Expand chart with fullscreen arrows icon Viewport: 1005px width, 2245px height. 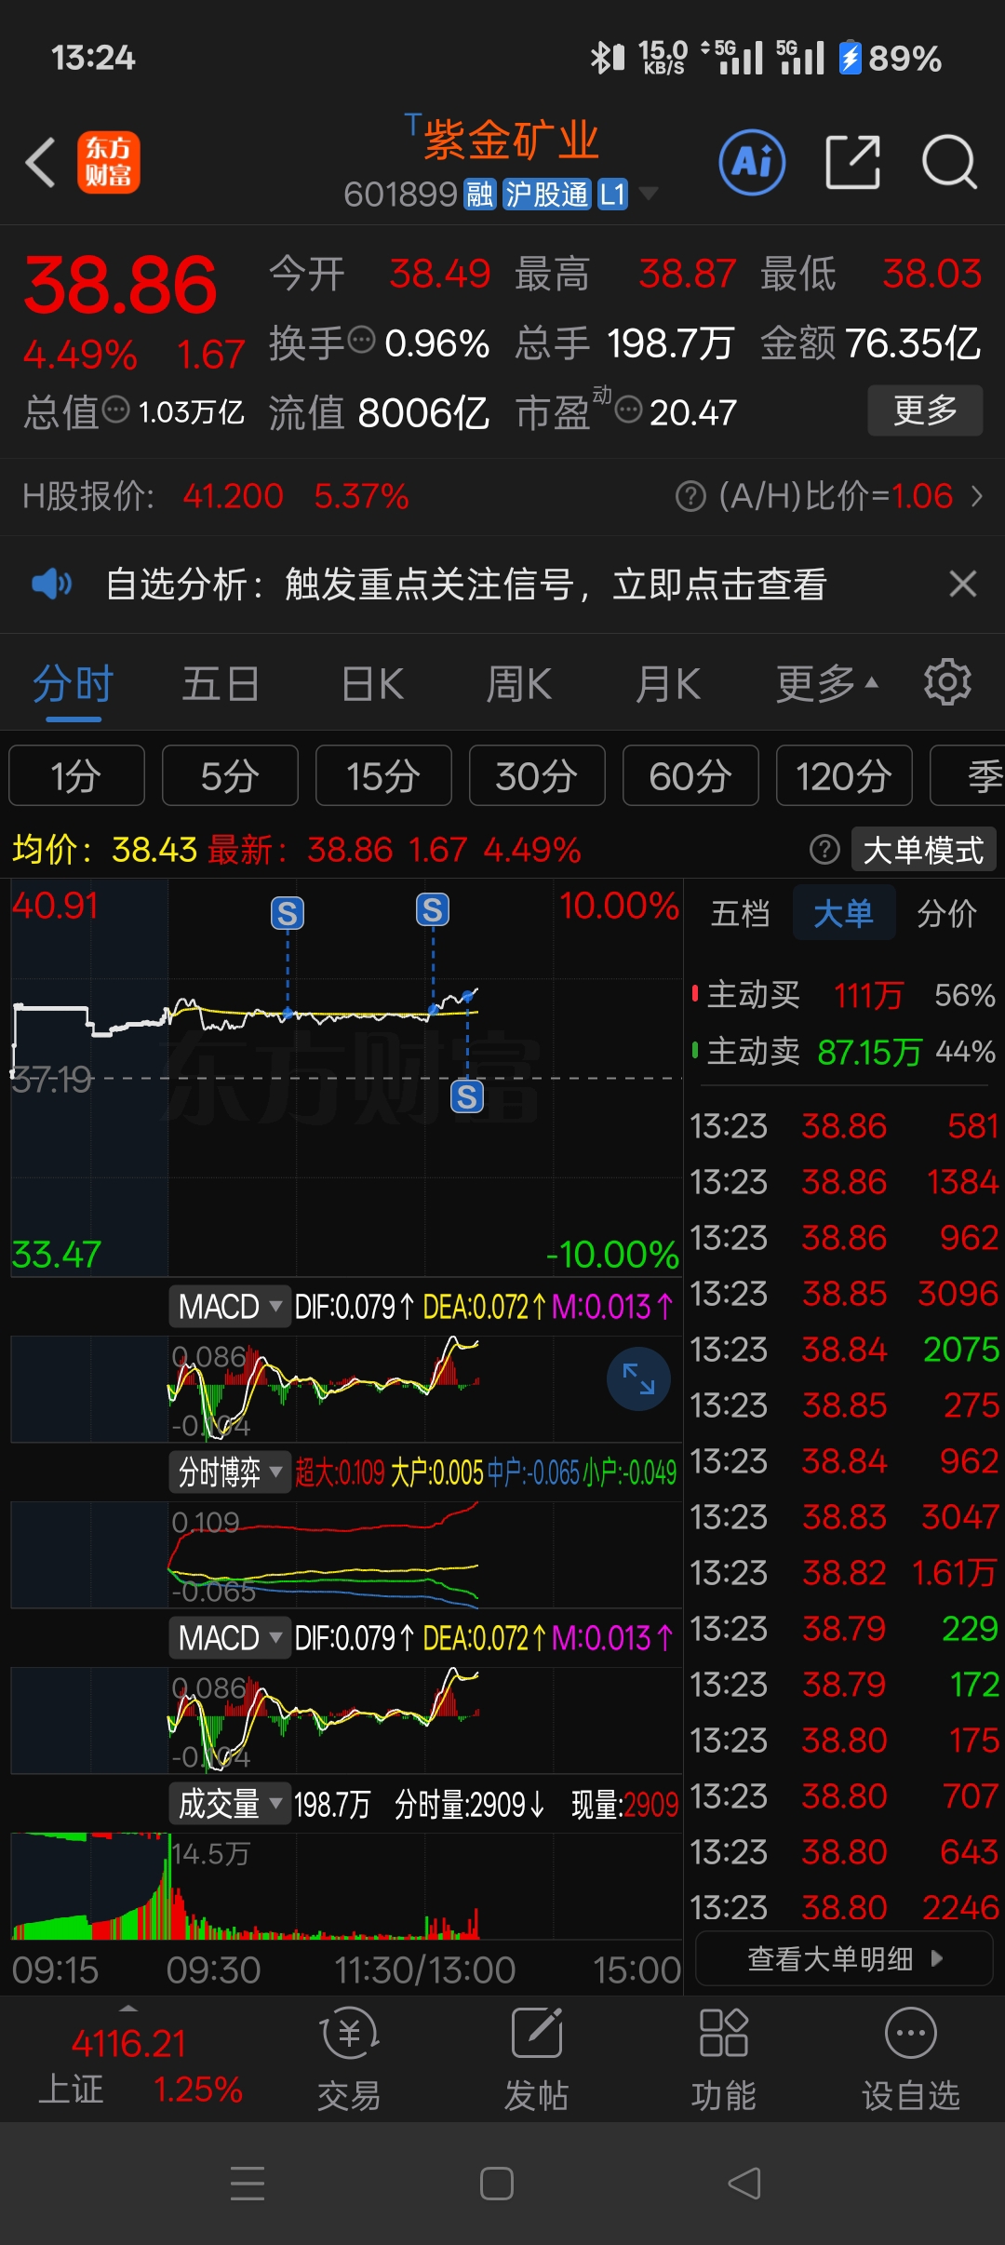(638, 1378)
